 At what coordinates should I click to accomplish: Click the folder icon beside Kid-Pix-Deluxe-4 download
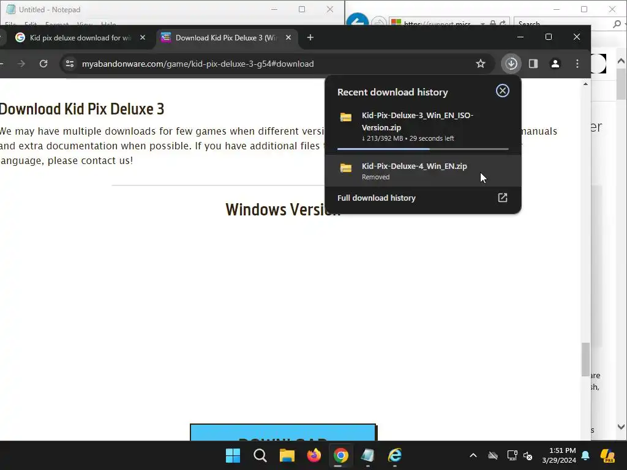click(346, 168)
